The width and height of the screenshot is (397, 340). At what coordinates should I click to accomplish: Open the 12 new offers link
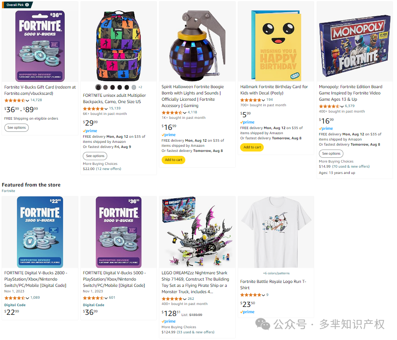(x=108, y=169)
